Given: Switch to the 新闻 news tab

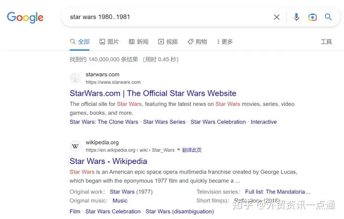Looking at the screenshot, I should coord(139,42).
